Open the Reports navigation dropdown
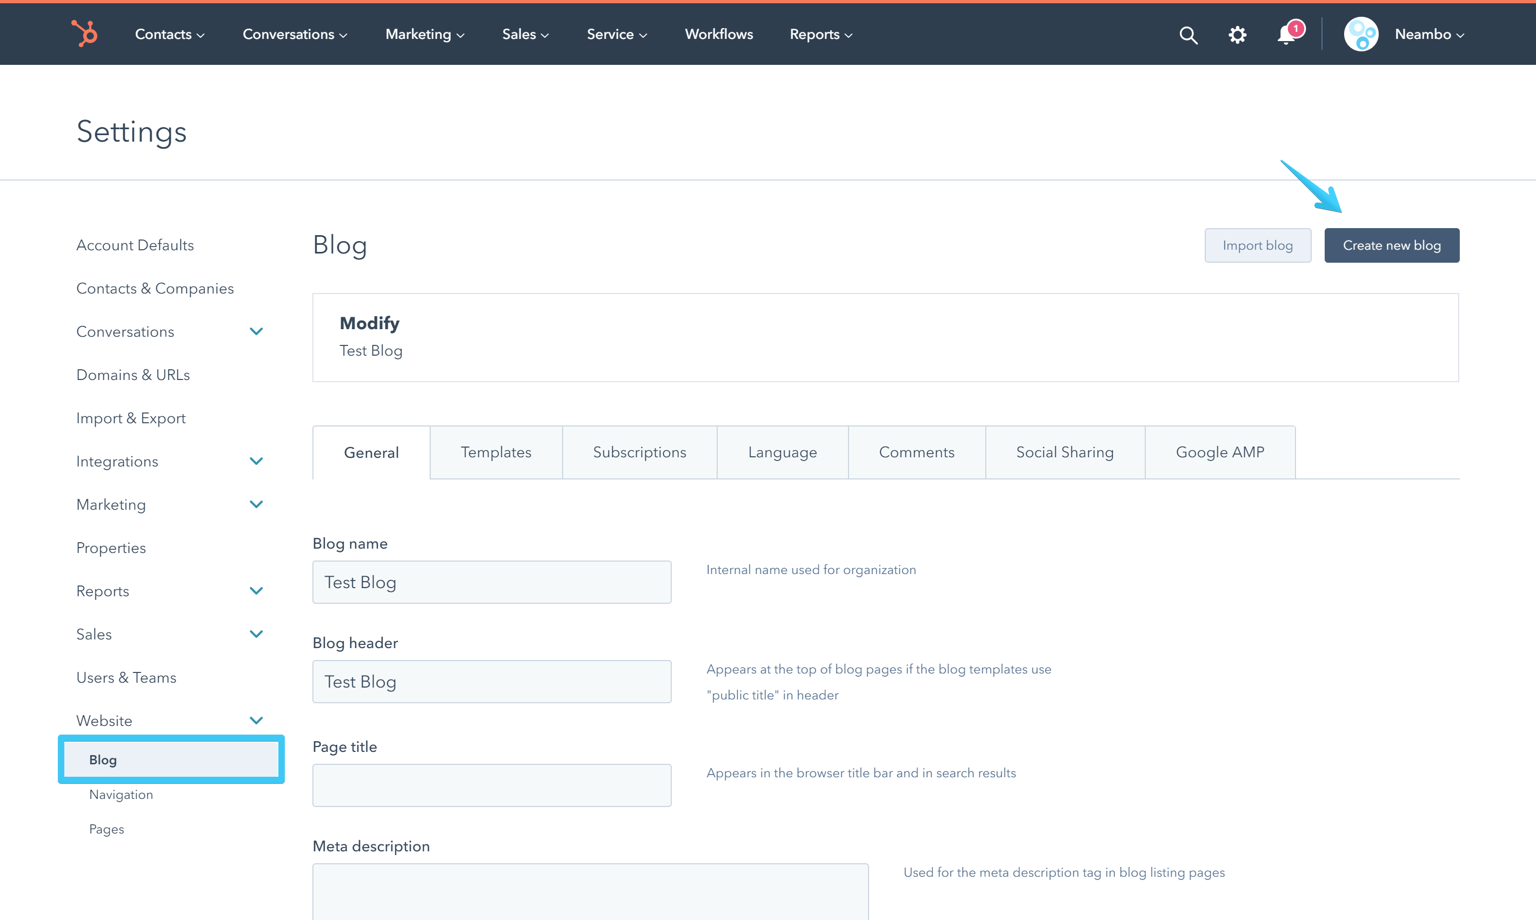The image size is (1536, 920). click(x=820, y=34)
